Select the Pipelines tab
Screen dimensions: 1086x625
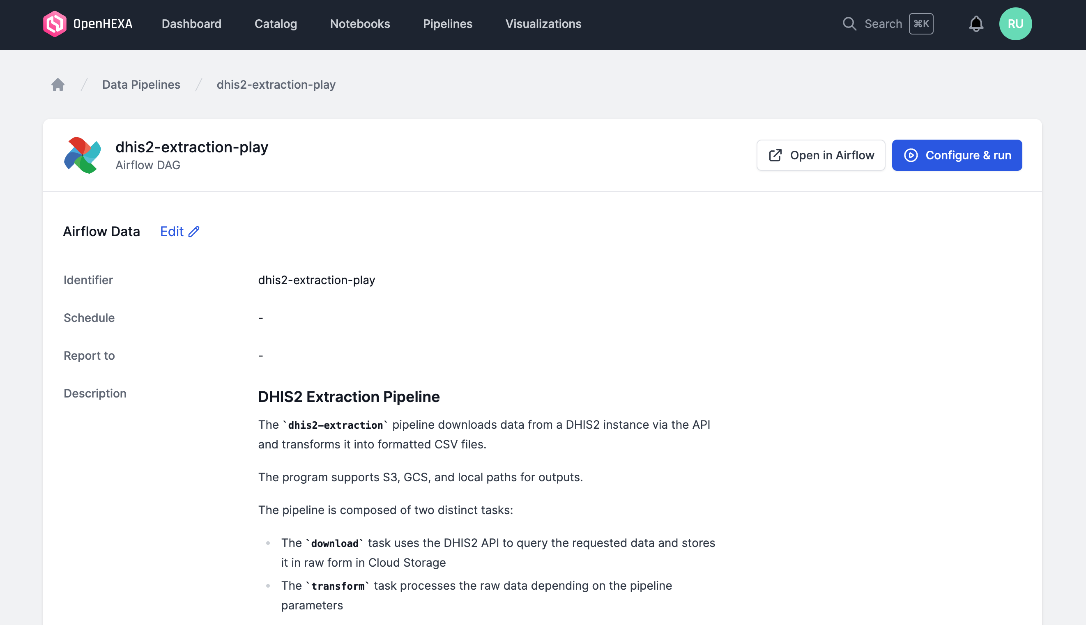(448, 23)
